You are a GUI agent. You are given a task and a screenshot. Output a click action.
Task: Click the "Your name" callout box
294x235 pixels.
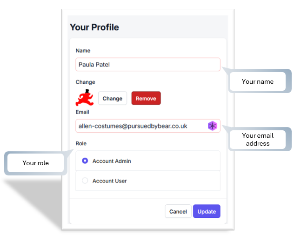[x=257, y=81]
